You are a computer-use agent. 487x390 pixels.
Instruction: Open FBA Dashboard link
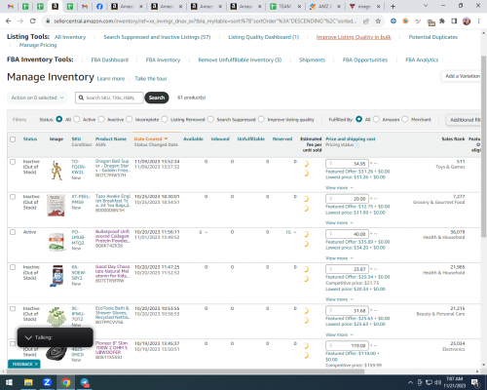[x=110, y=59]
